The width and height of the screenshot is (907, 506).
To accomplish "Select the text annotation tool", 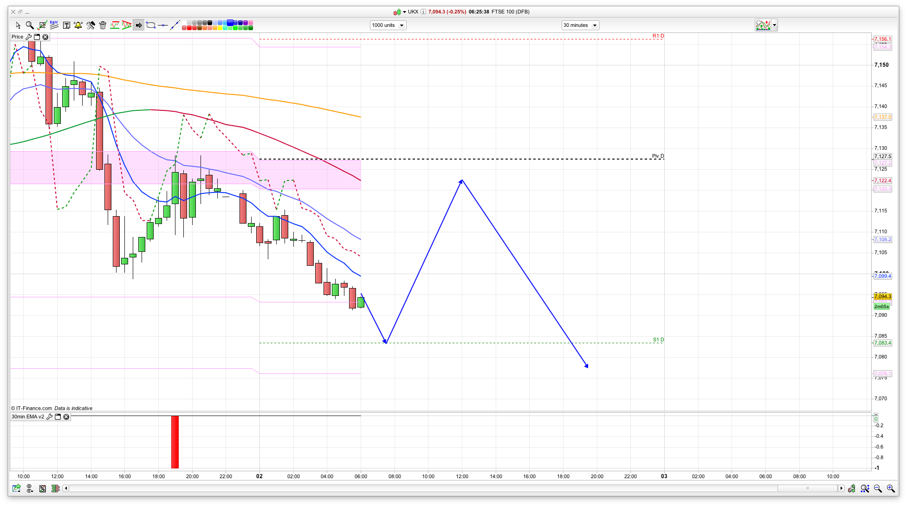I will [66, 25].
